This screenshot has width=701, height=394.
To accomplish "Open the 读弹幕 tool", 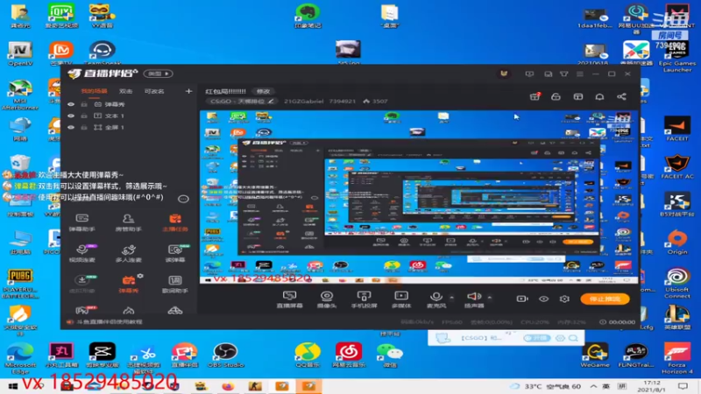I will pyautogui.click(x=174, y=253).
